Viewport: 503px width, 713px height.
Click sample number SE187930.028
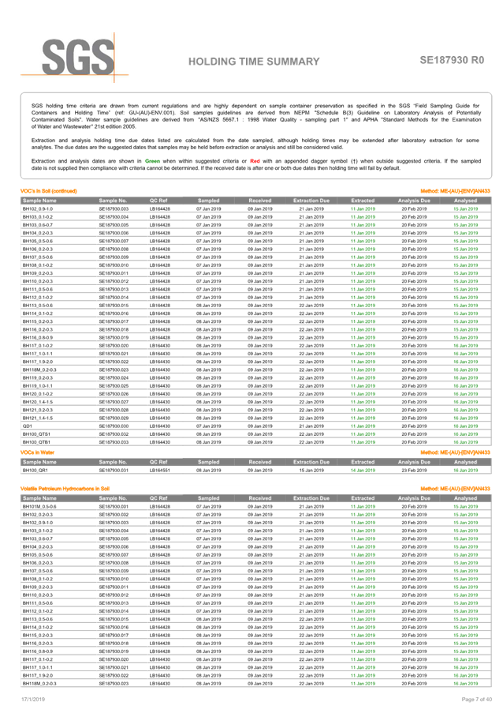tap(114, 410)
